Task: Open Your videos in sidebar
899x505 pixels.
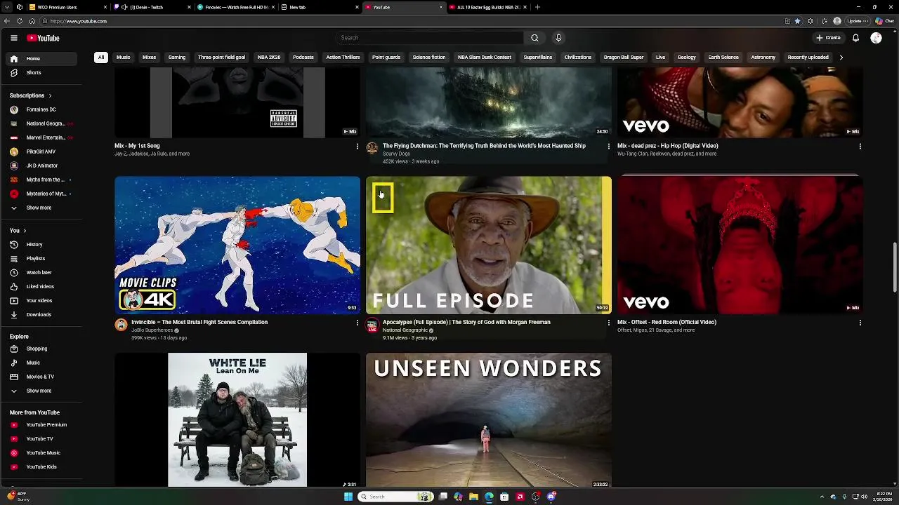Action: [x=42, y=301]
